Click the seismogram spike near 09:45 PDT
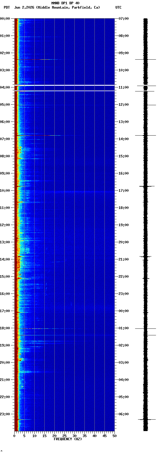Image resolution: width=158 pixels, height=454 pixels. point(147,186)
